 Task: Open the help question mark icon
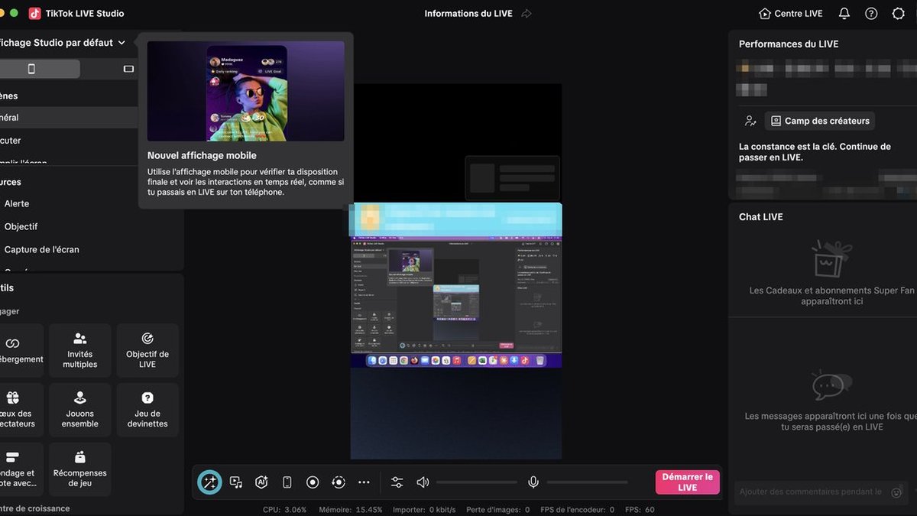pyautogui.click(x=871, y=14)
